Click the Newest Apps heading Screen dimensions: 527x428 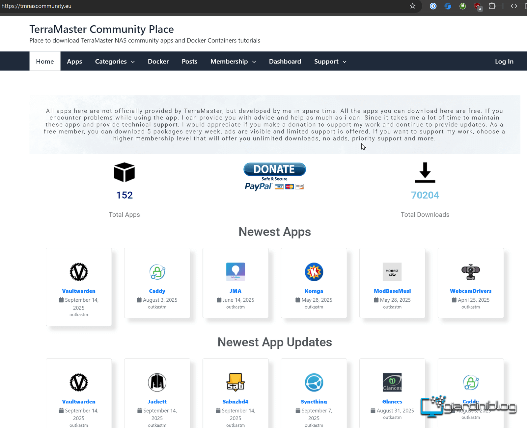pyautogui.click(x=275, y=232)
